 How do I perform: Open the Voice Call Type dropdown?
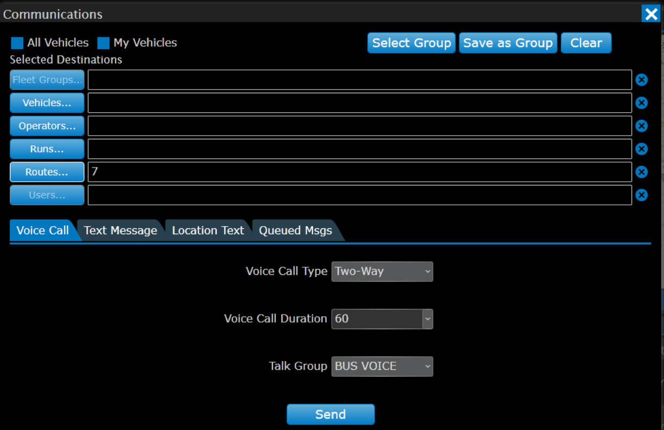tap(382, 271)
